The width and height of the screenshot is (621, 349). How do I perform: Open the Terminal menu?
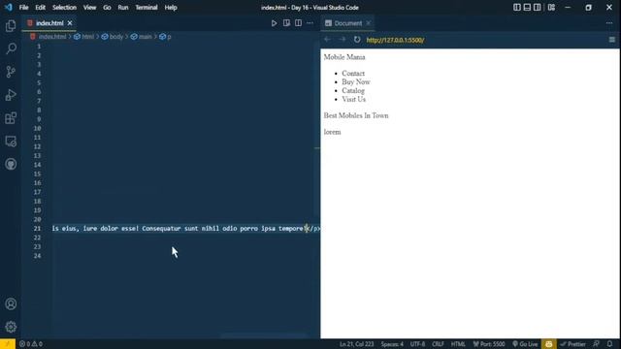pos(147,8)
